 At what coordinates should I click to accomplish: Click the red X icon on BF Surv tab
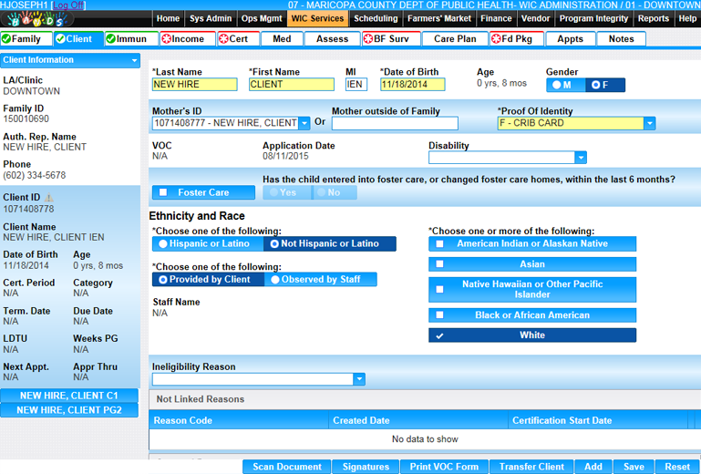point(368,39)
